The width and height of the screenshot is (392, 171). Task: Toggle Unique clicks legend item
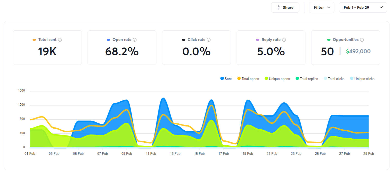click(x=362, y=79)
